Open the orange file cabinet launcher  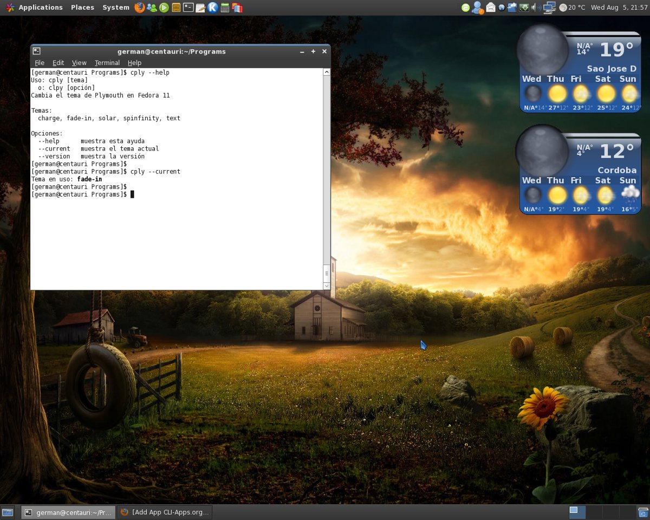[x=176, y=8]
